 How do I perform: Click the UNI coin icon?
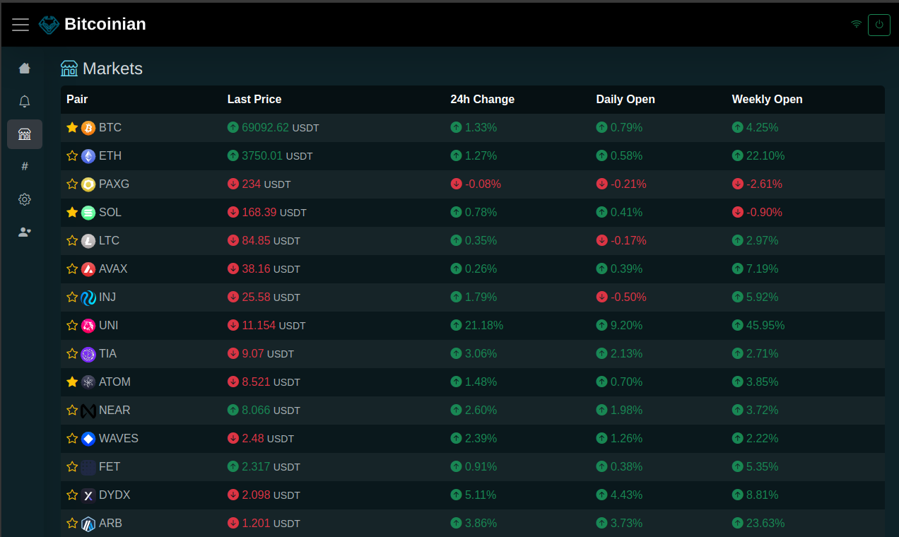tap(88, 326)
